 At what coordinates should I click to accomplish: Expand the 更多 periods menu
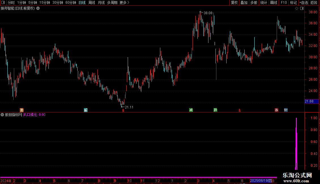coord(125,3)
